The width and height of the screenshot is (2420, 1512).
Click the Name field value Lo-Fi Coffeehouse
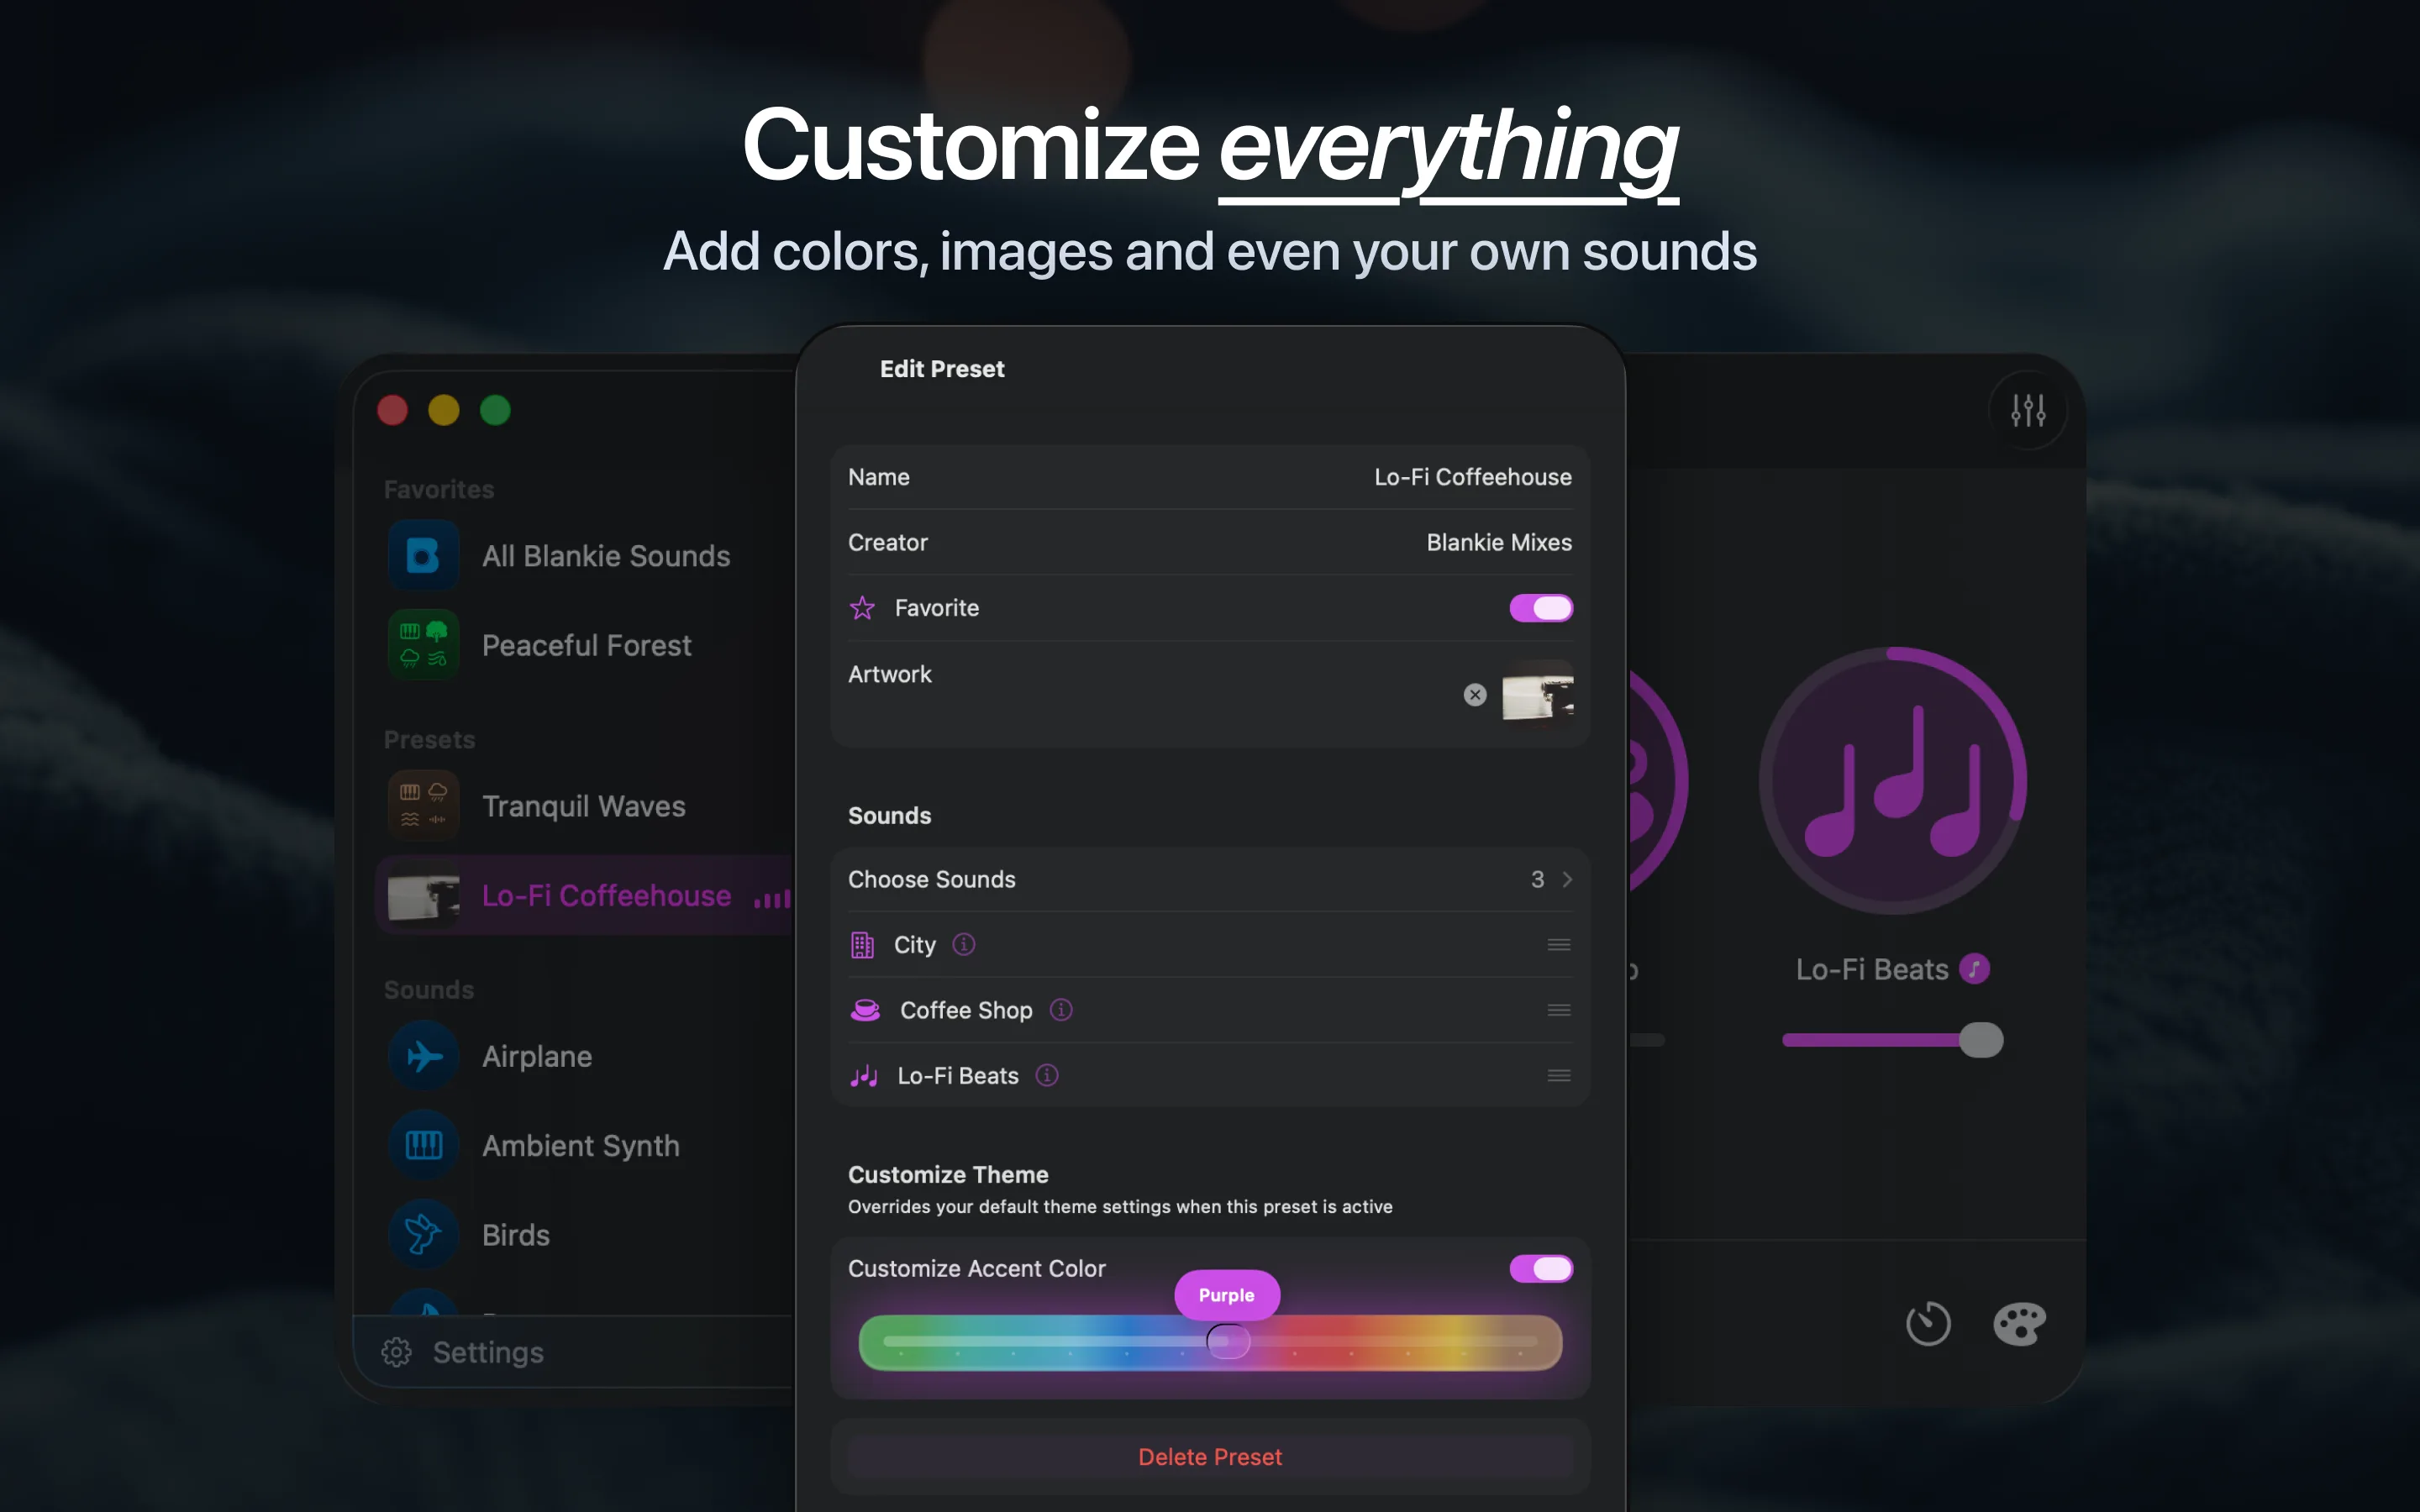[x=1472, y=477]
